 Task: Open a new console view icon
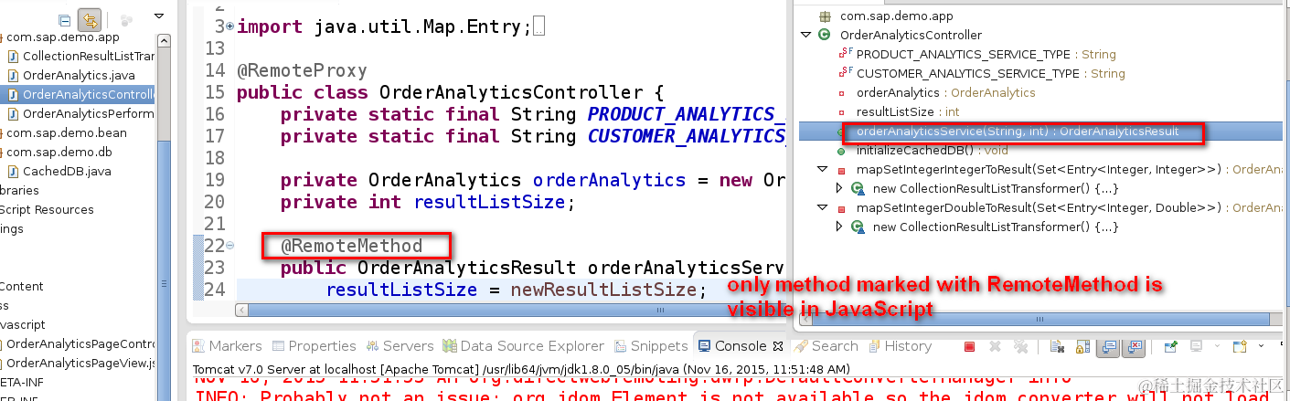(x=1240, y=346)
